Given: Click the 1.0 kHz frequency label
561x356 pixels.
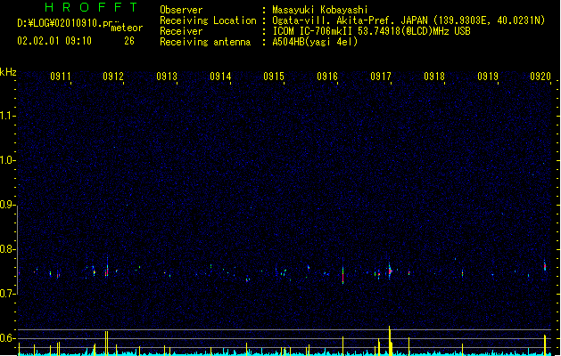Looking at the screenshot, I should coord(7,160).
